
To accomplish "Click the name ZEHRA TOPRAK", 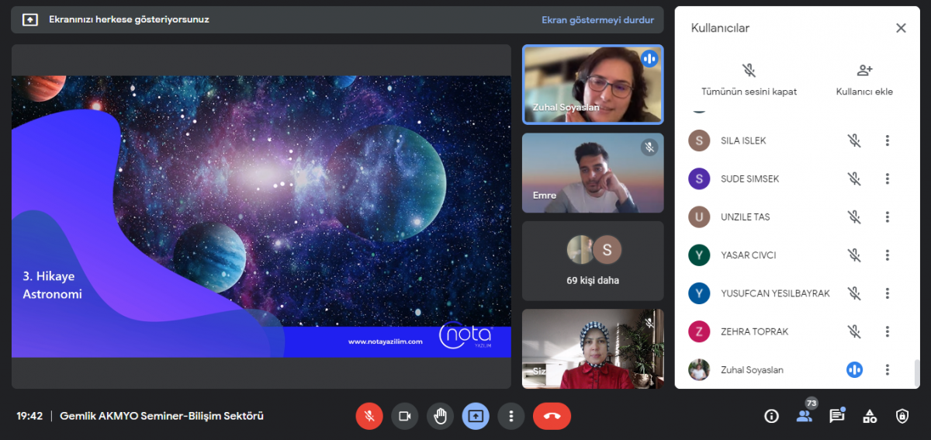I will [x=754, y=331].
